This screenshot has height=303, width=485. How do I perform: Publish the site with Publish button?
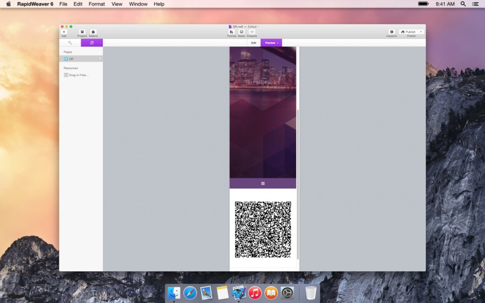(x=408, y=32)
